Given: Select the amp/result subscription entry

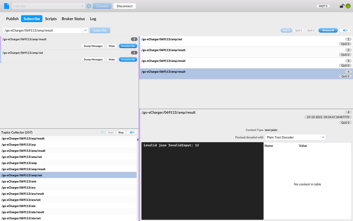Looking at the screenshot, I should point(69,43).
